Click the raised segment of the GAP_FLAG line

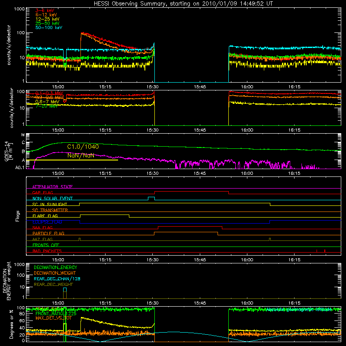(192, 191)
